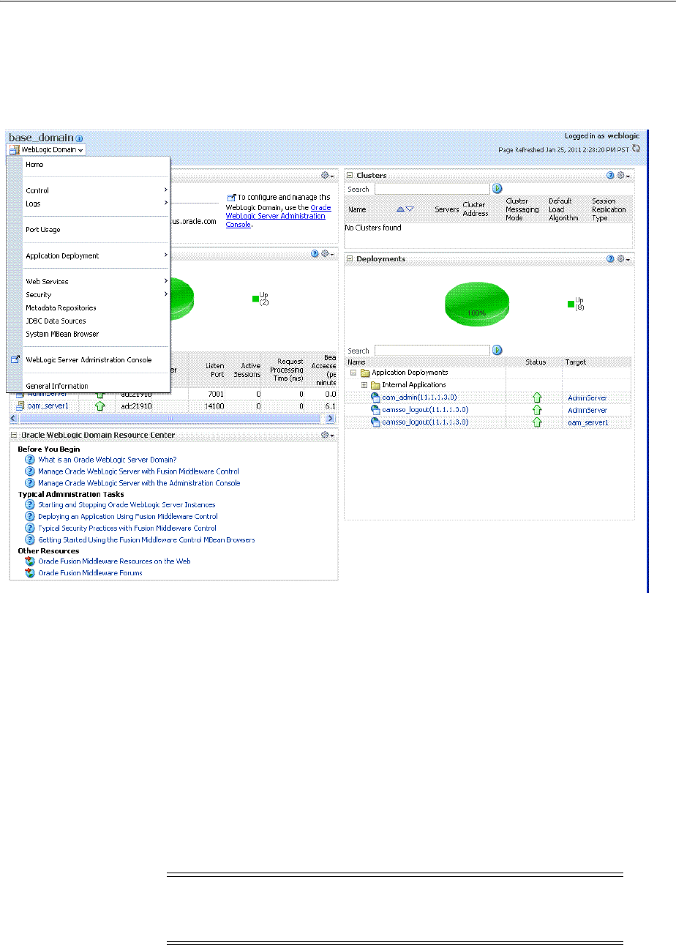
Task: Sort cluster names descending
Action: point(410,209)
